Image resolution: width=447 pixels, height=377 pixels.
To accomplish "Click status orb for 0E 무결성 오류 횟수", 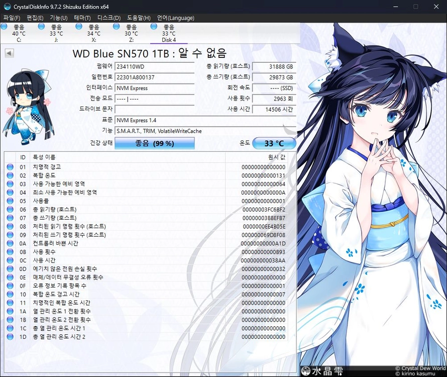I will pyautogui.click(x=10, y=277).
